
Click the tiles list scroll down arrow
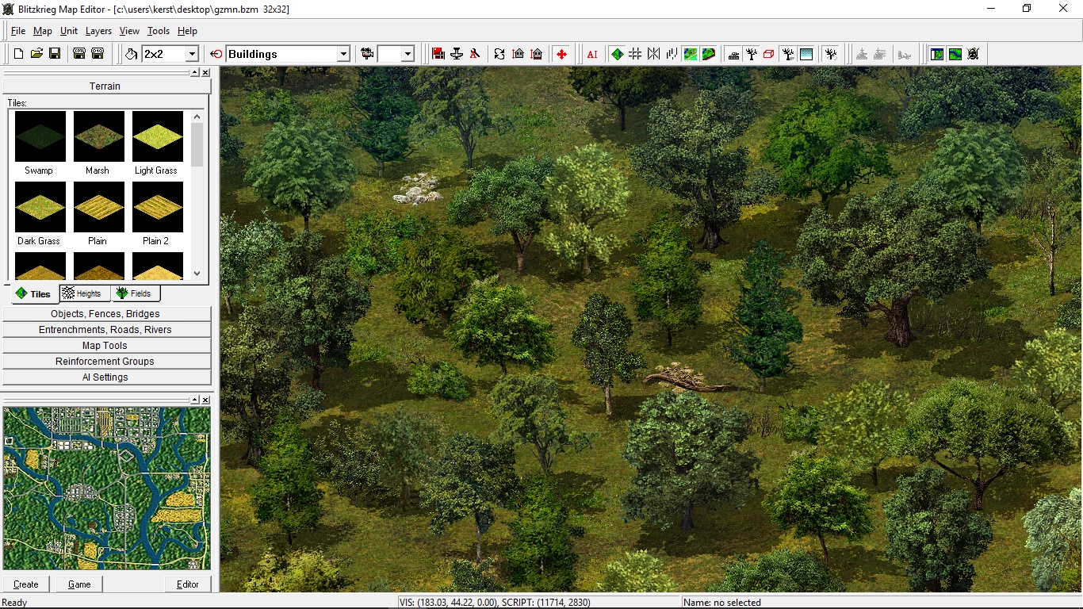click(197, 274)
